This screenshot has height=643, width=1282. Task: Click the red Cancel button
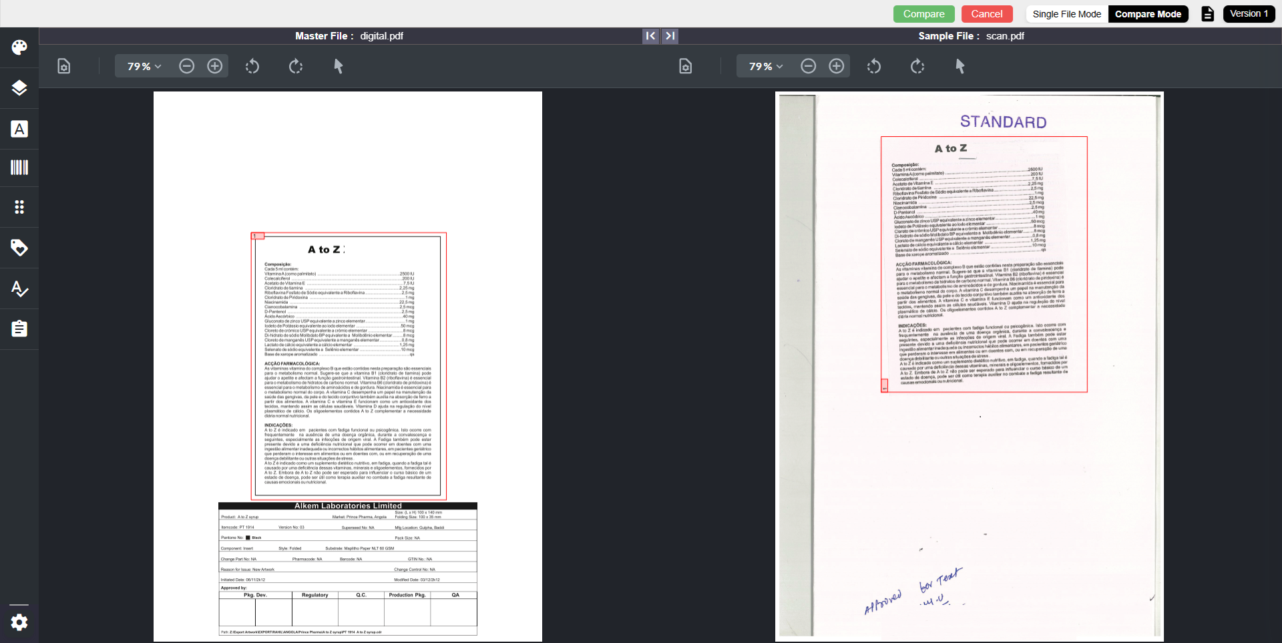987,14
